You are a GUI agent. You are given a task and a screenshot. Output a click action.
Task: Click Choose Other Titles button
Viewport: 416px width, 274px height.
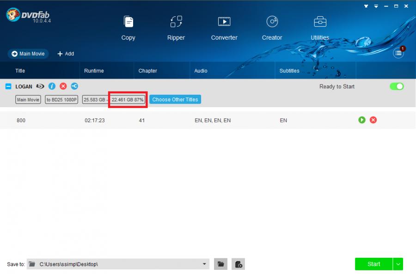pyautogui.click(x=175, y=99)
